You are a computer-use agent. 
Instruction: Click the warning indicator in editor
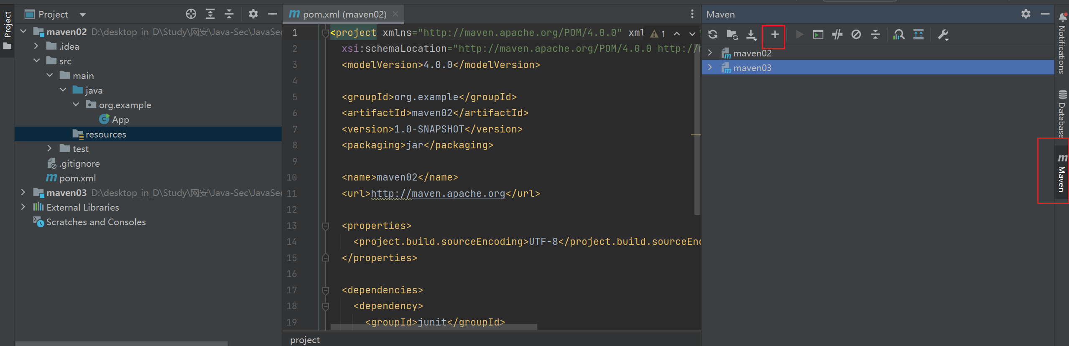(658, 33)
